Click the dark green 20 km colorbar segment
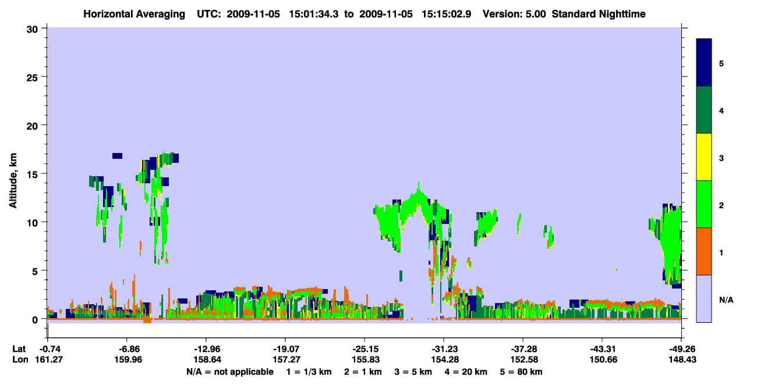 click(x=704, y=110)
